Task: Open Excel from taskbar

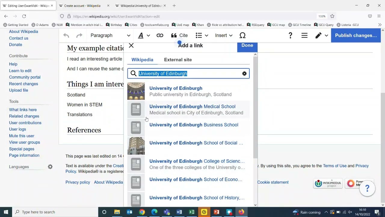Action: click(192, 212)
